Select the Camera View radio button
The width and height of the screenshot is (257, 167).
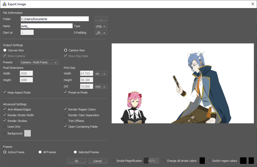[65, 50]
